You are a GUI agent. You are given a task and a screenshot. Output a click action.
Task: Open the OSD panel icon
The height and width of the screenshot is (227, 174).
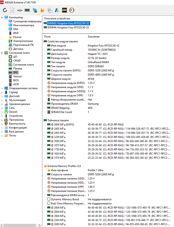point(64,10)
